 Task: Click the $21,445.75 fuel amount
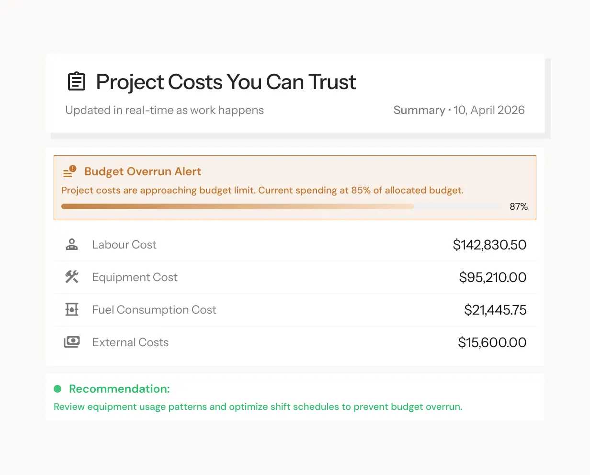tap(495, 310)
